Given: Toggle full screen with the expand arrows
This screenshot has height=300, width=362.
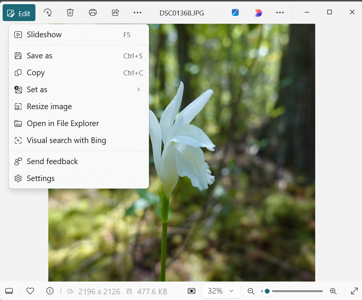Looking at the screenshot, I should tap(354, 291).
